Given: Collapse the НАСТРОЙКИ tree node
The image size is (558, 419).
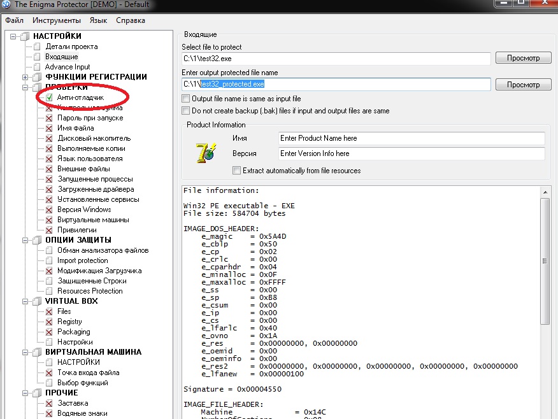Looking at the screenshot, I should pyautogui.click(x=13, y=36).
